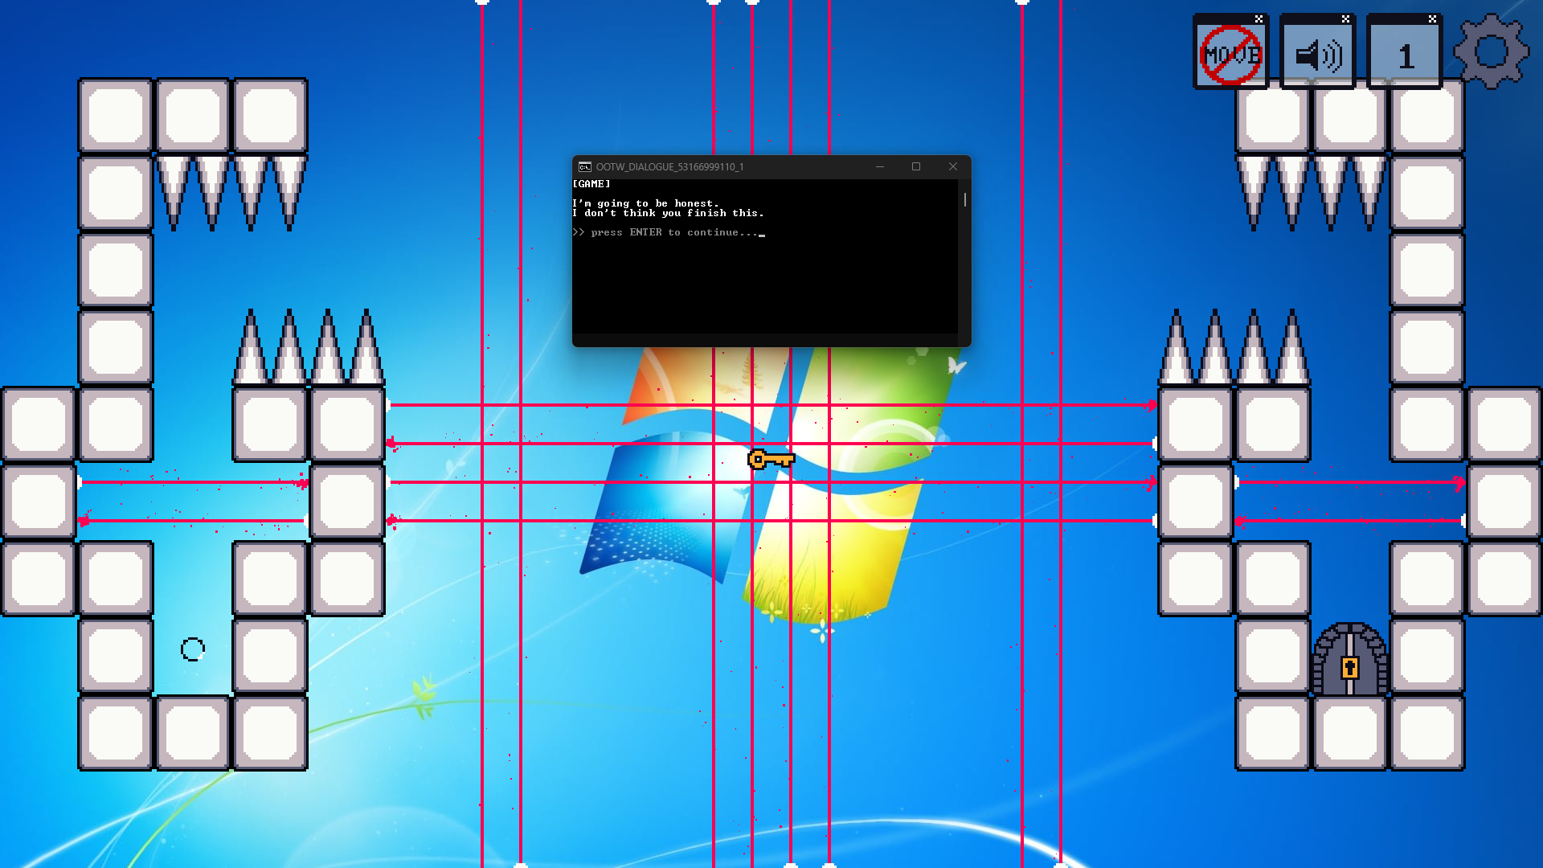Maximize the OOTW_DIALOGUE window

pyautogui.click(x=916, y=167)
